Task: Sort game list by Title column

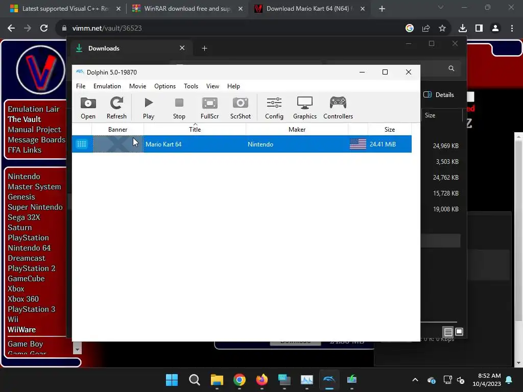Action: (x=195, y=129)
